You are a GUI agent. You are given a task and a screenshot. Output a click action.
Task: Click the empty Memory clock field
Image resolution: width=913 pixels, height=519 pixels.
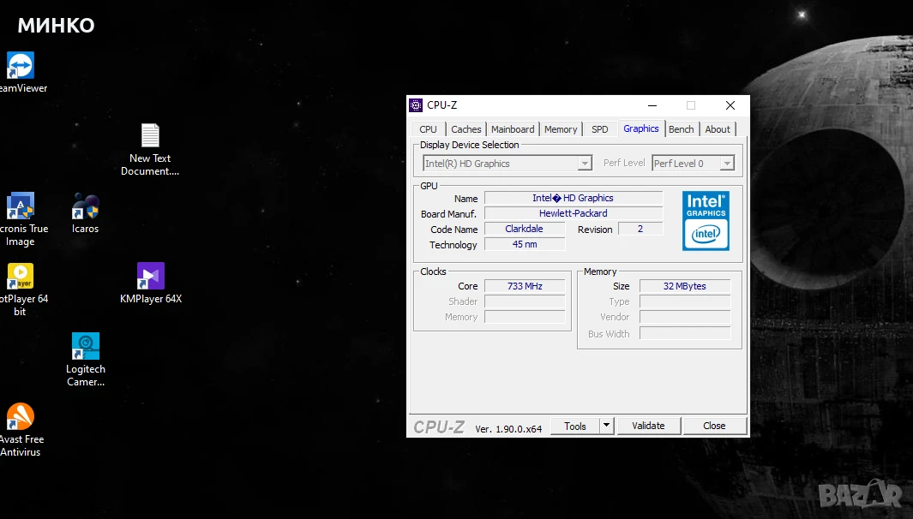click(x=525, y=317)
